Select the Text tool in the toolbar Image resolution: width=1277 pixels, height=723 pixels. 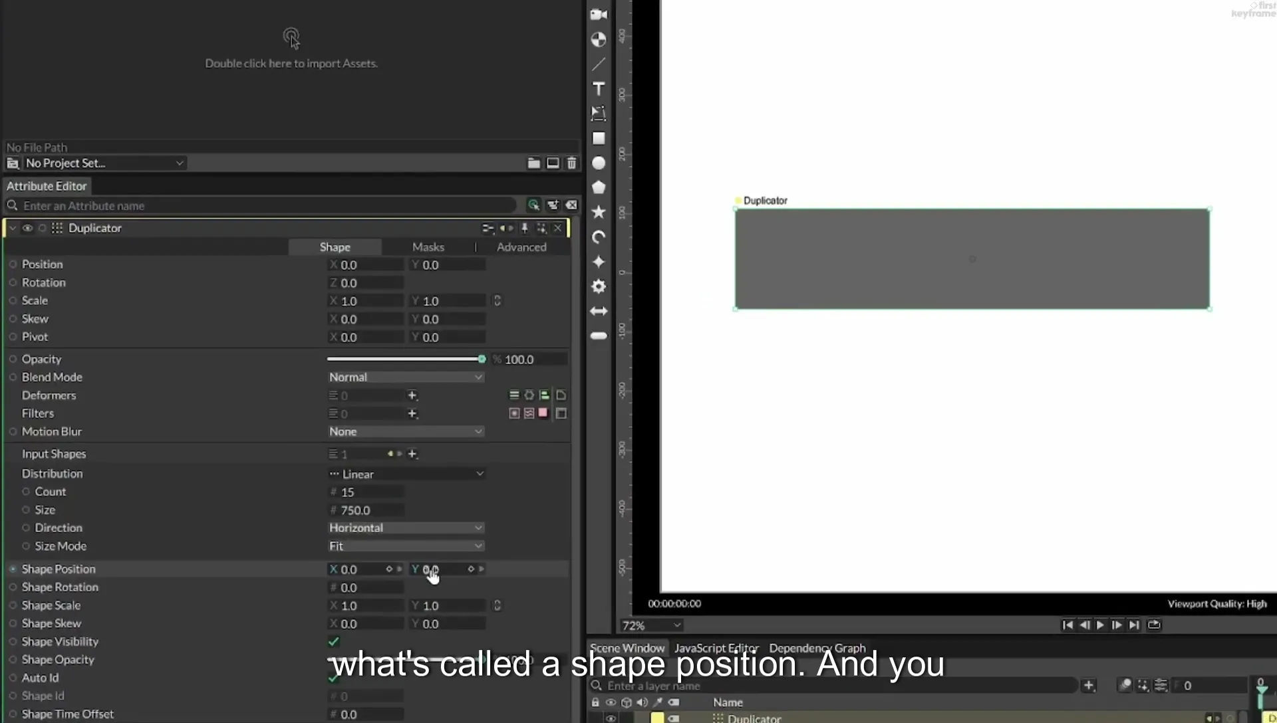click(599, 88)
